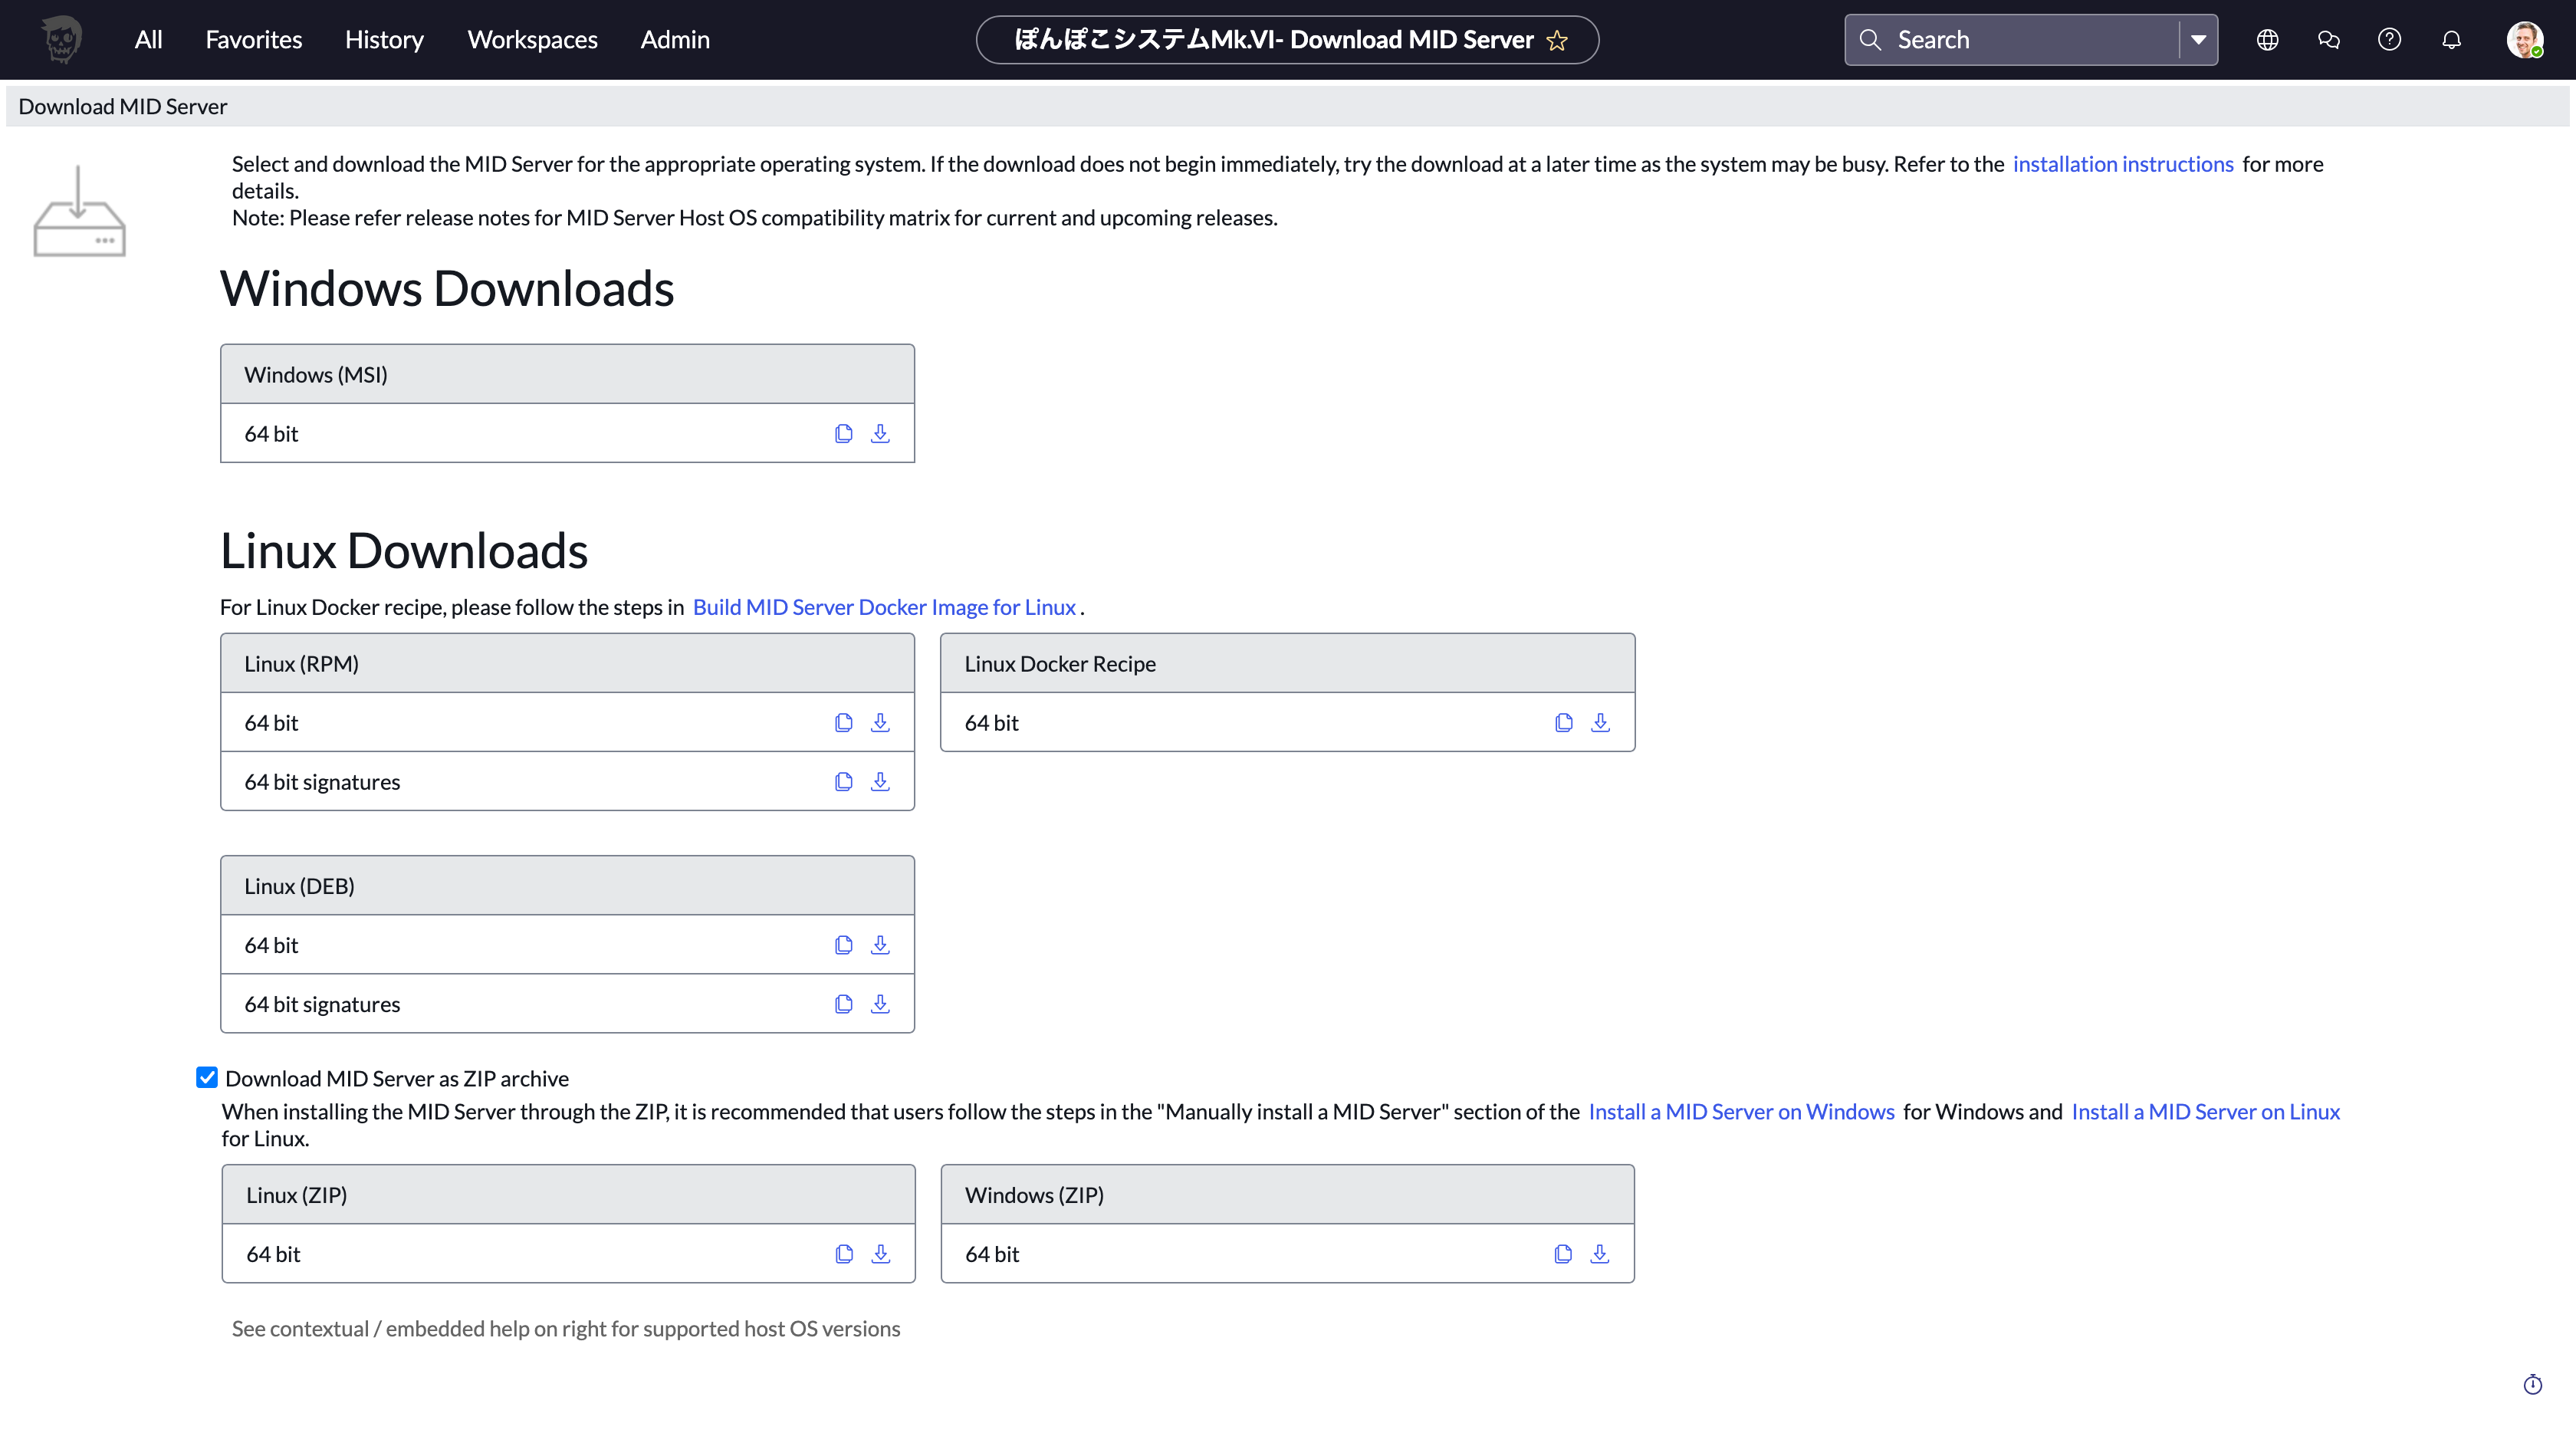
Task: Open Build MID Server Docker Image link
Action: coord(884,607)
